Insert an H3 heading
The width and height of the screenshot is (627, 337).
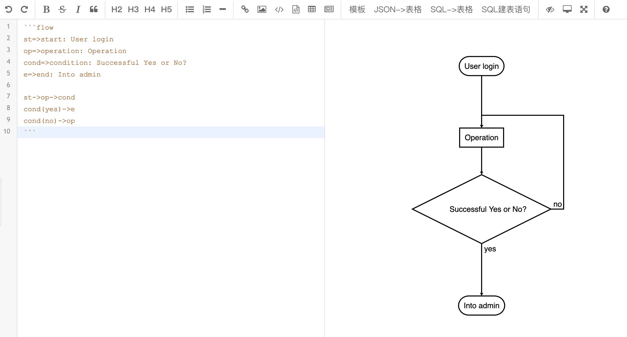coord(133,9)
